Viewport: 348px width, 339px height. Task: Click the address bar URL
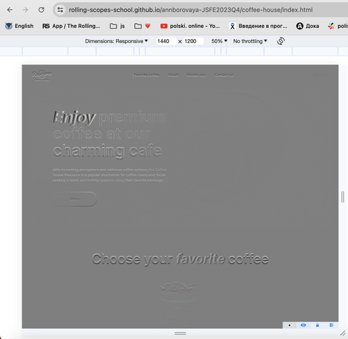pos(191,10)
